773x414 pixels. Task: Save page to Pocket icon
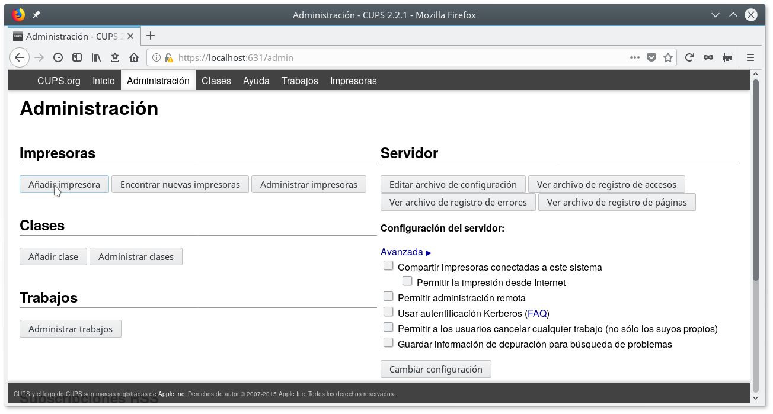coord(651,57)
